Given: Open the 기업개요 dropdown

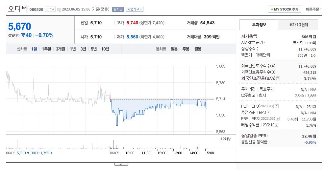Looking at the screenshot, I should [x=135, y=9].
